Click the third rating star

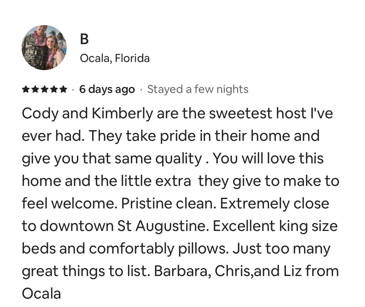pos(44,89)
